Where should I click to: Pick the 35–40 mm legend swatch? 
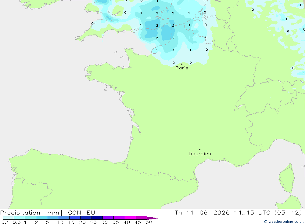click(119, 218)
